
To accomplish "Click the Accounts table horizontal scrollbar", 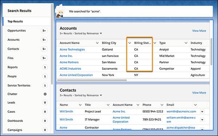I will click(x=92, y=80).
